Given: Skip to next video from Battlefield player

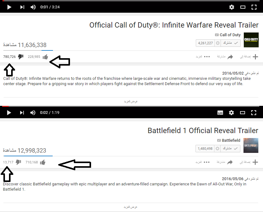Looking at the screenshot, I should pyautogui.click(x=22, y=113).
